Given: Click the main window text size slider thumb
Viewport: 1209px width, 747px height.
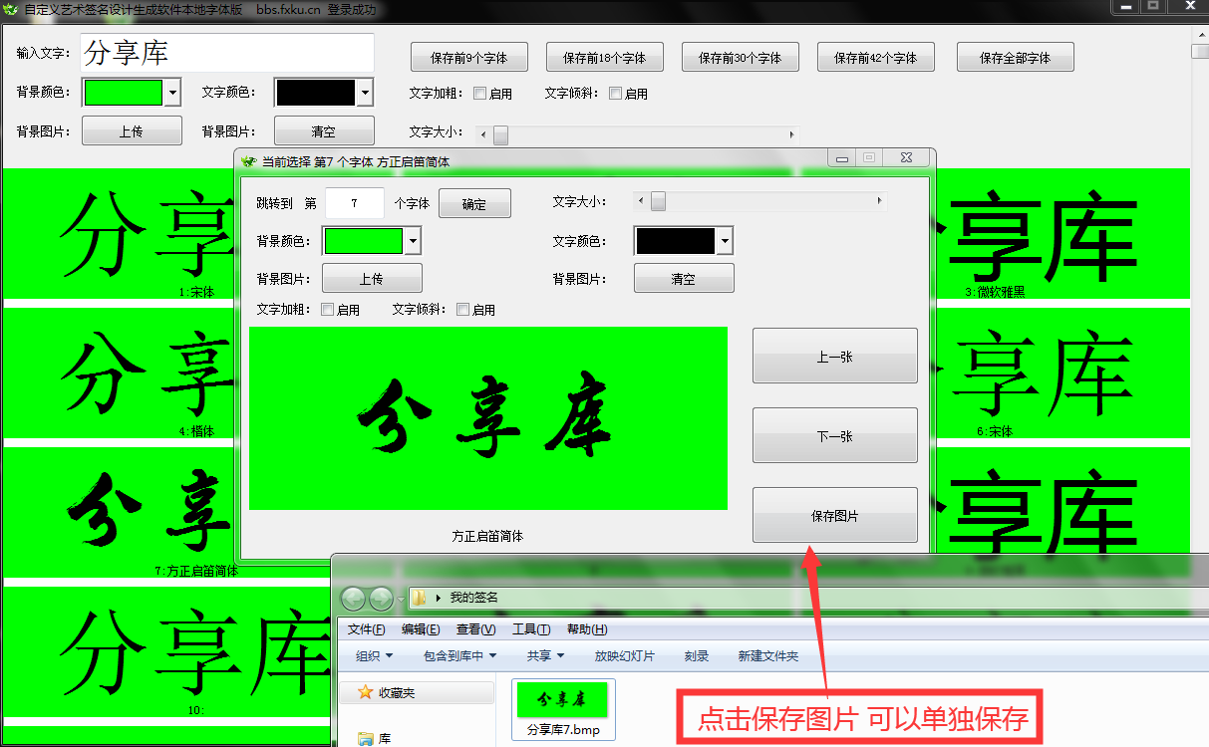Looking at the screenshot, I should pyautogui.click(x=500, y=134).
